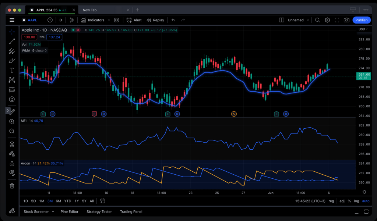Viewport: 377px width, 221px height.
Task: Take a chart snapshot with camera icon
Action: 346,20
